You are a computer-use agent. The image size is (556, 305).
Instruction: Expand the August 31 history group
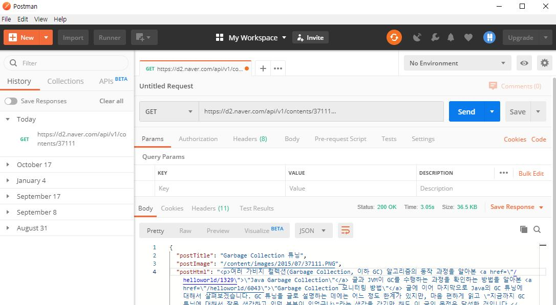8,228
